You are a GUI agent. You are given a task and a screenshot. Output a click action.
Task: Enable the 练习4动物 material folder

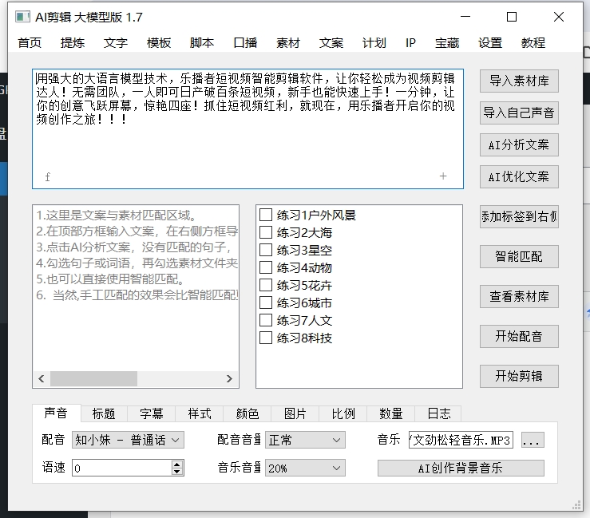(x=266, y=267)
